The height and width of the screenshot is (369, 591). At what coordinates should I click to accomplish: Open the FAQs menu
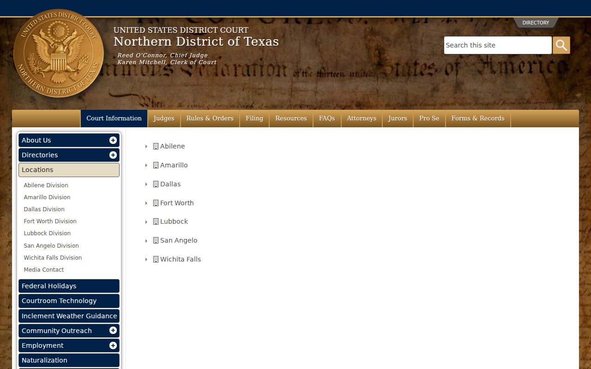[x=327, y=119]
